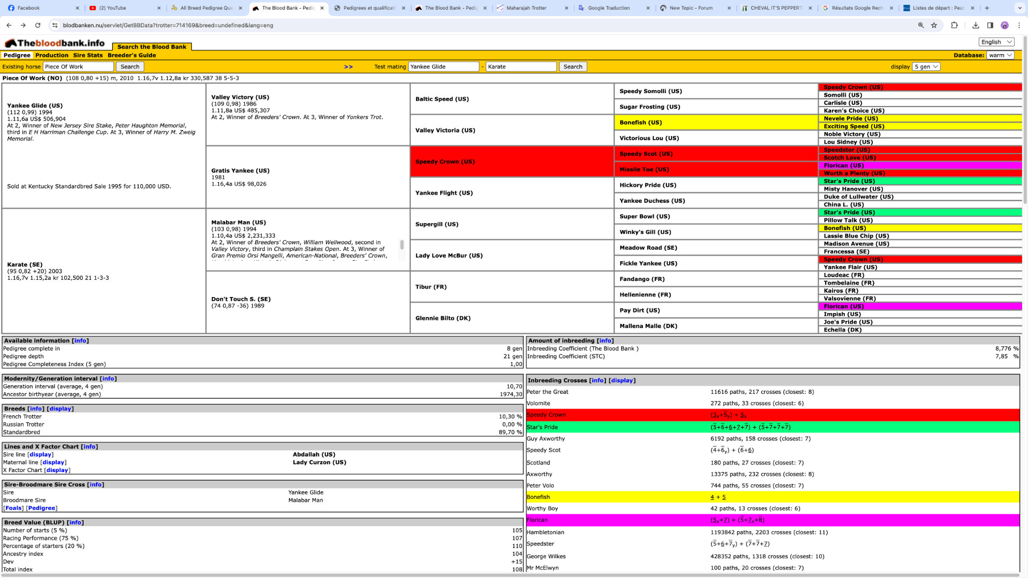Click info link for Available information
1028x578 pixels.
point(80,341)
